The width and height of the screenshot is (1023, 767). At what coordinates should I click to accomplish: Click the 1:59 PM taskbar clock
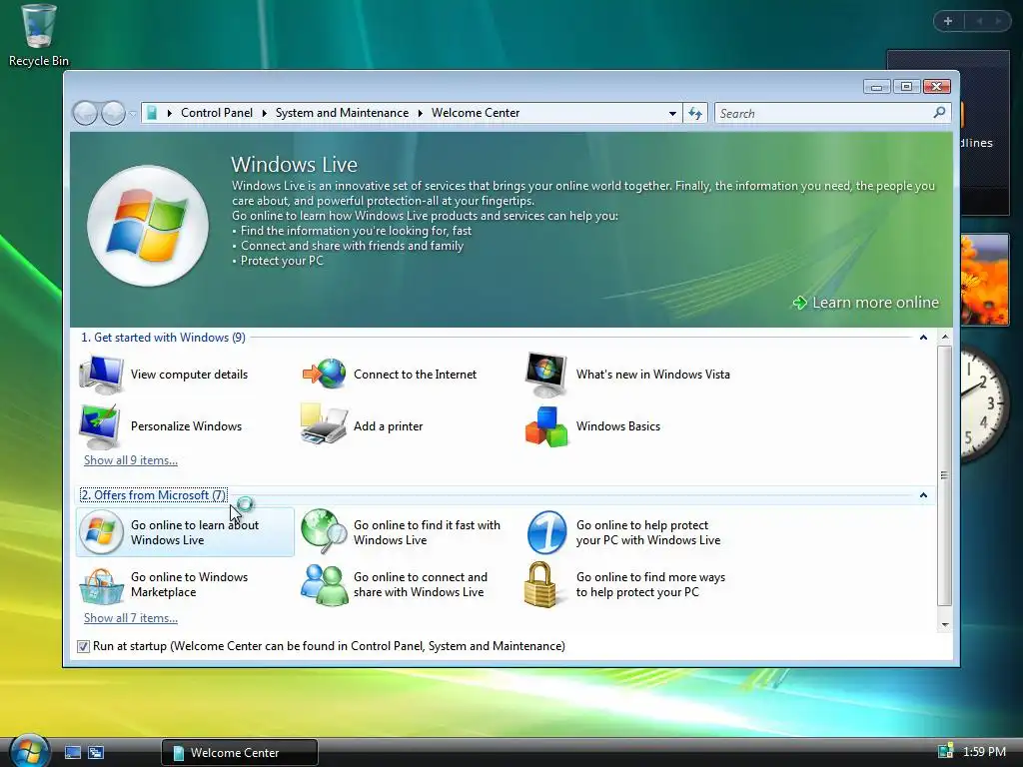[x=984, y=751]
